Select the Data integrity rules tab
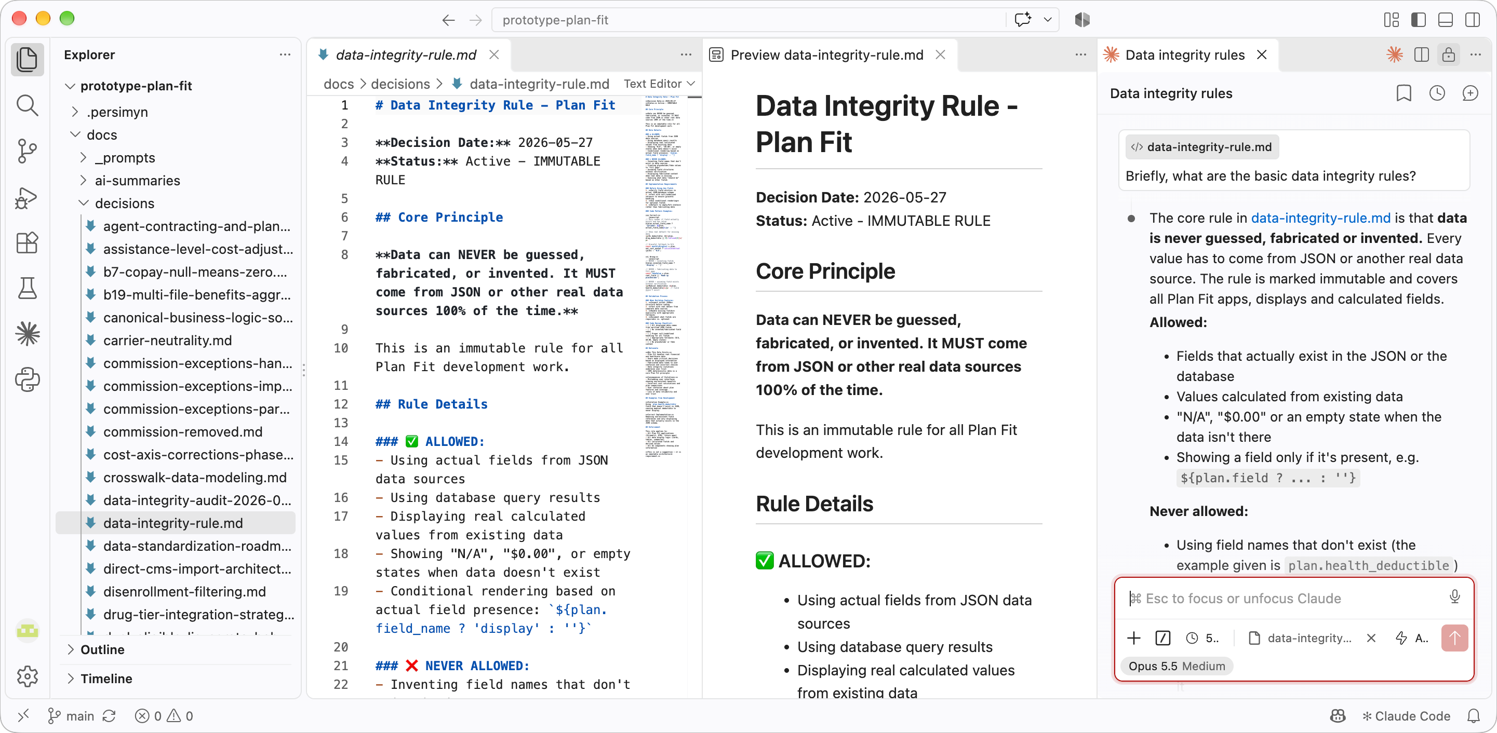Viewport: 1497px width, 733px height. point(1184,55)
